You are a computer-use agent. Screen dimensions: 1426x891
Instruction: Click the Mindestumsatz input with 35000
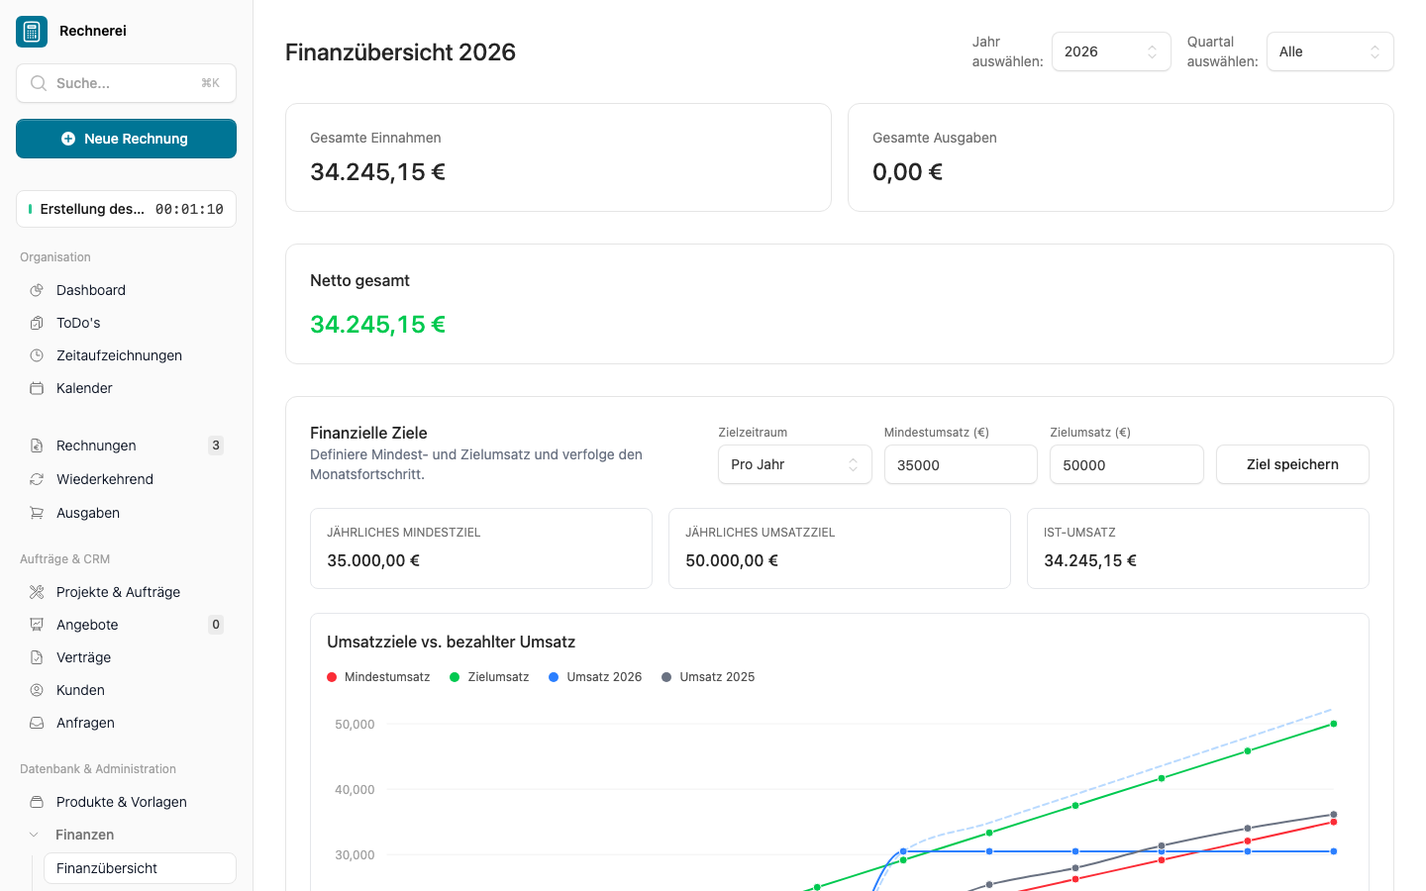click(x=961, y=464)
